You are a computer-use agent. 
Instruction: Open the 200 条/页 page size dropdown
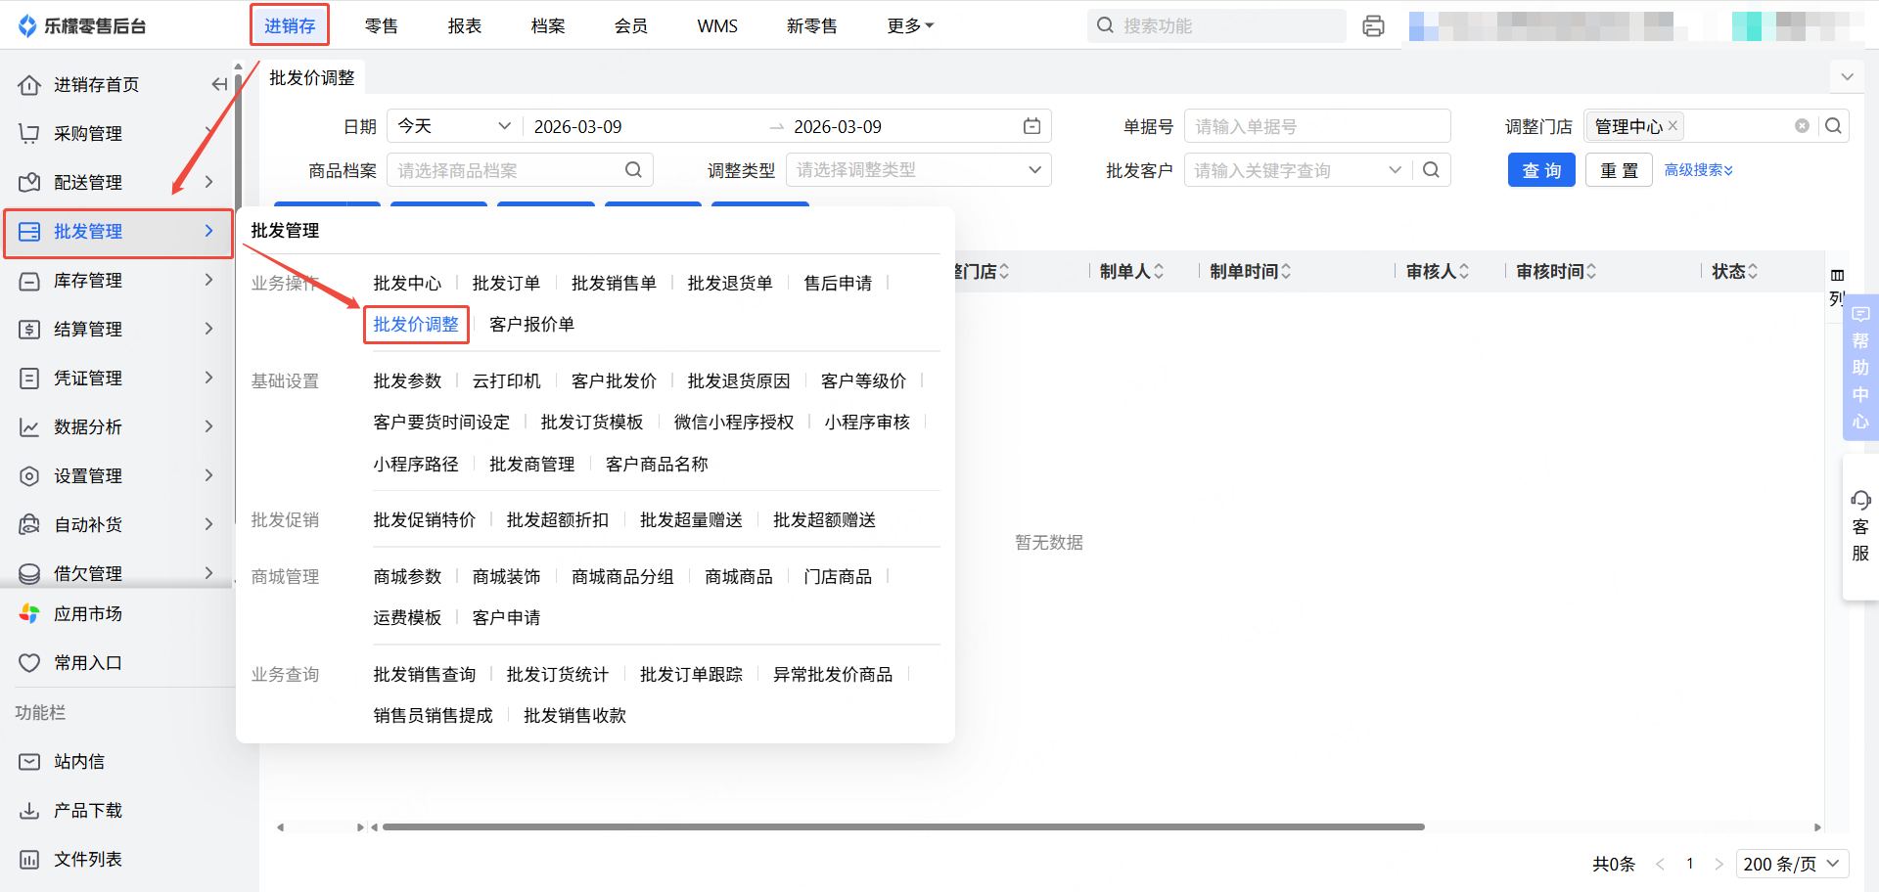tap(1793, 865)
